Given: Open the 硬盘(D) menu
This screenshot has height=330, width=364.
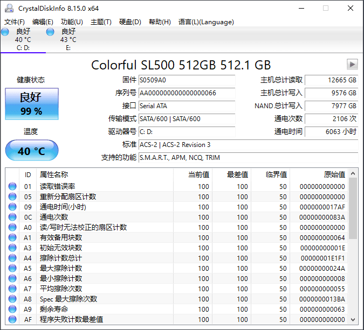Looking at the screenshot, I should 130,22.
